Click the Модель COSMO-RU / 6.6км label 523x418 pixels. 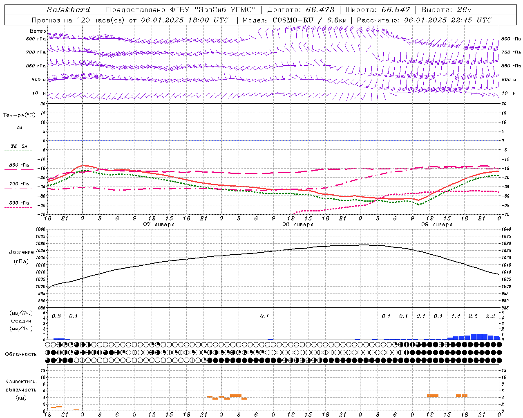(294, 20)
